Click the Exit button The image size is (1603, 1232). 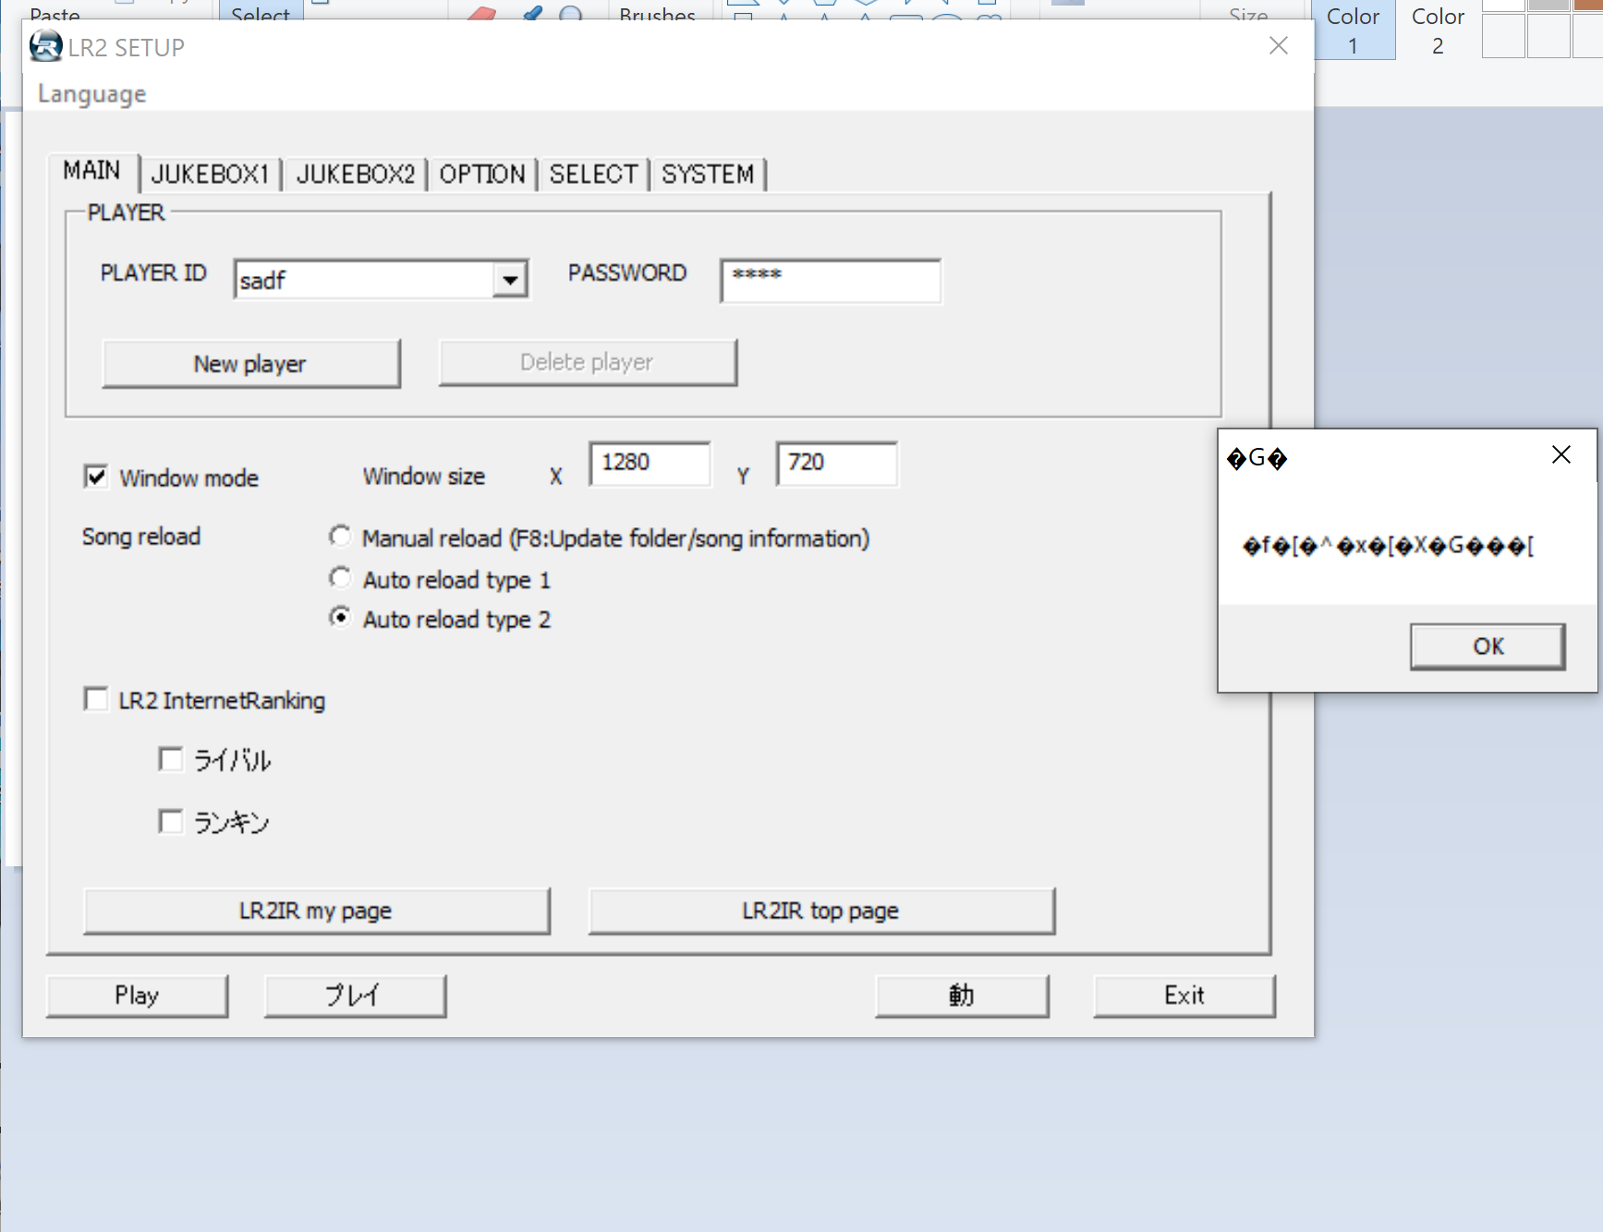(1184, 996)
